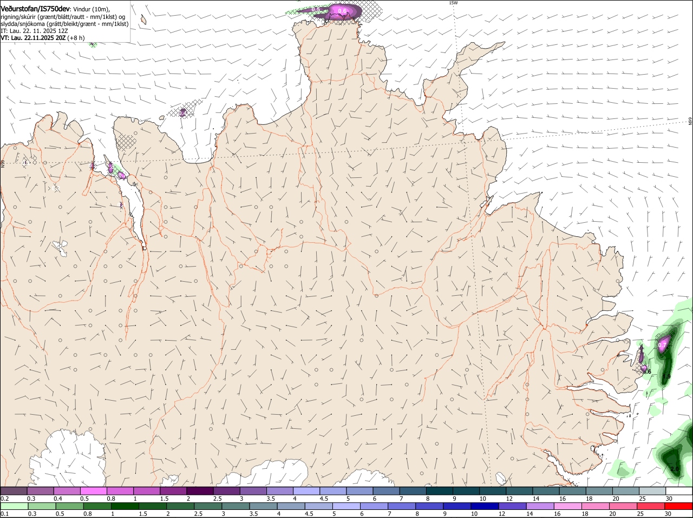693x518 pixels.
Task: Pick the deep blue lower scale swatch labeled 10
Action: (x=484, y=506)
